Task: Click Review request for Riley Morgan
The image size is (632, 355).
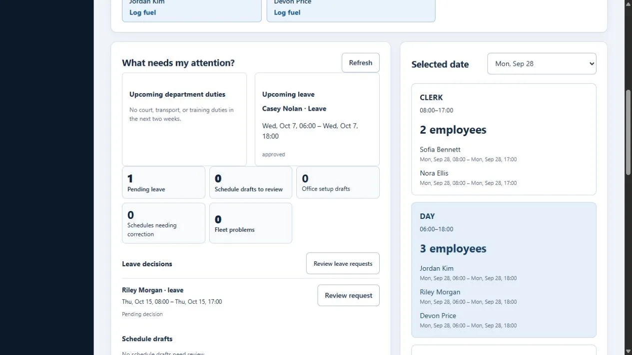Action: click(x=348, y=296)
